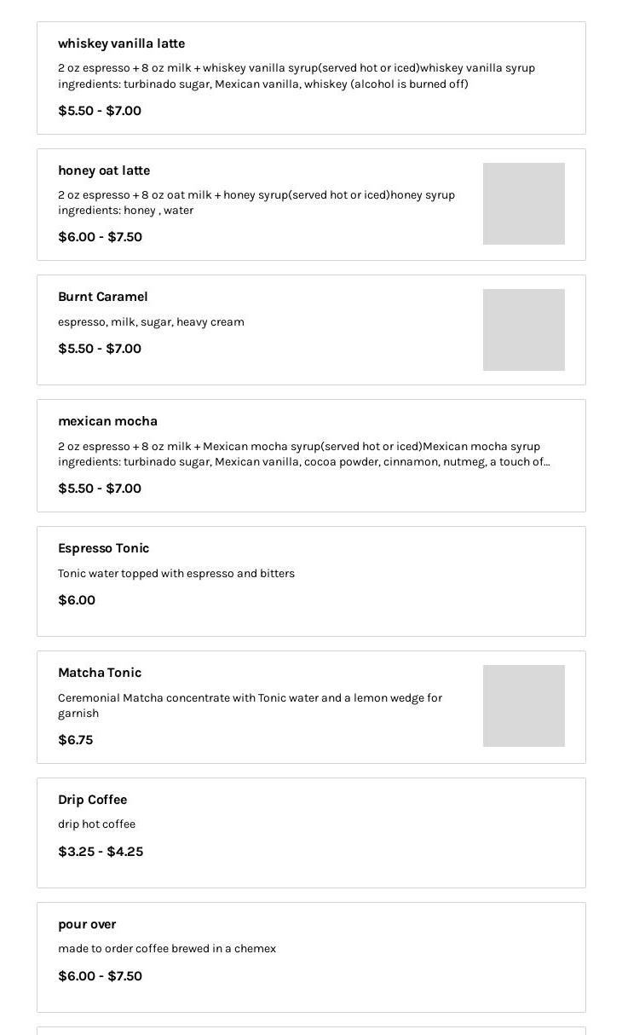Click the espresso, milk, sugar, heavy cream text
The height and width of the screenshot is (1035, 622).
pos(151,322)
